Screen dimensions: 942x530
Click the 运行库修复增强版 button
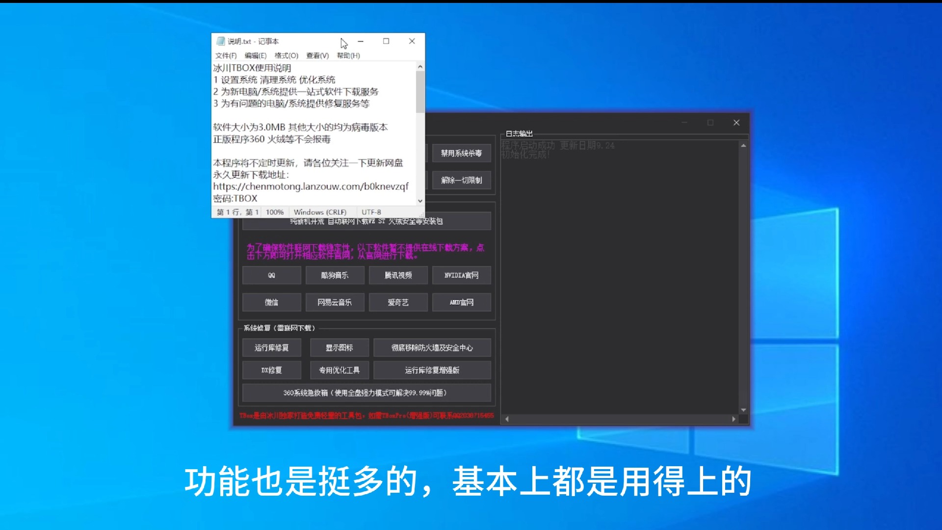pos(432,370)
